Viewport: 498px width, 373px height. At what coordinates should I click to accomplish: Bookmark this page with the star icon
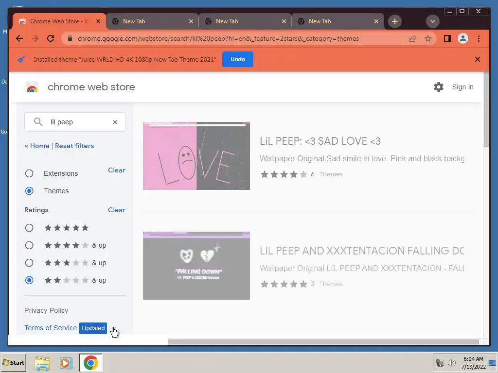tap(428, 39)
